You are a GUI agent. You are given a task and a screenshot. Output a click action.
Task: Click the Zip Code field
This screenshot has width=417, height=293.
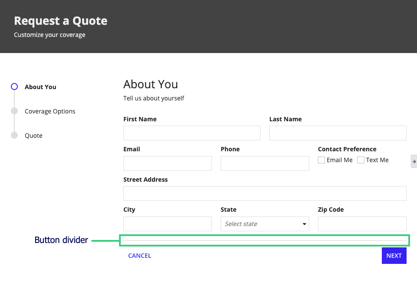pos(362,224)
